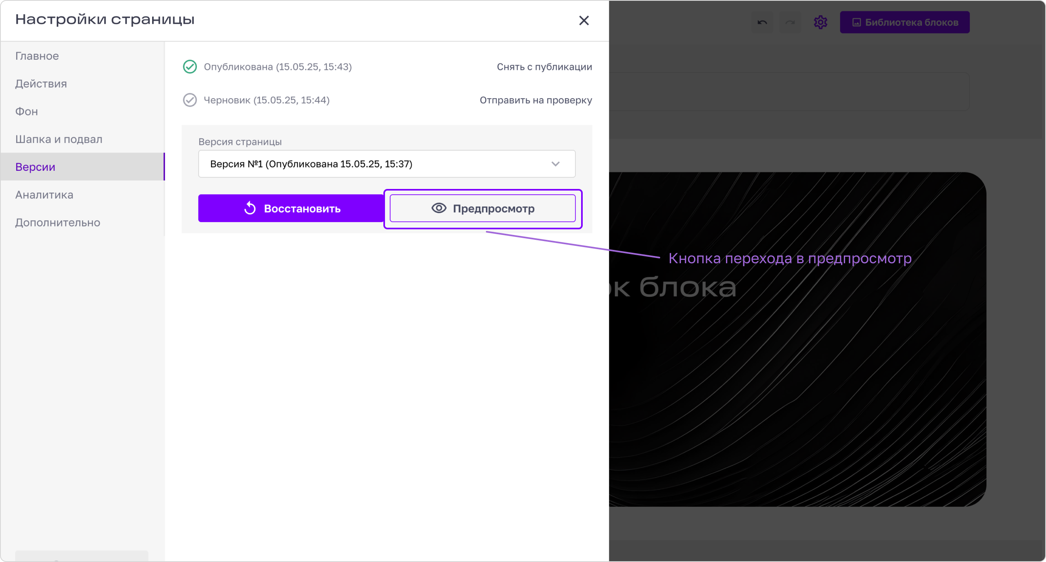Click the Версия страницы label
The height and width of the screenshot is (562, 1046).
pos(240,142)
